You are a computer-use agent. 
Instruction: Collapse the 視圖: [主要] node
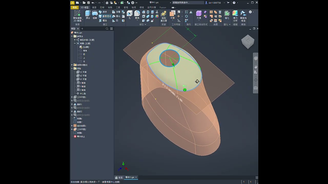point(75,43)
